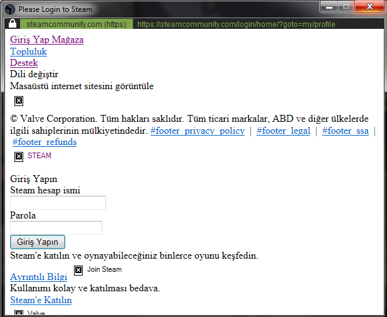This screenshot has height=317, width=387.
Task: Open #footer_legal link
Action: tap(284, 131)
